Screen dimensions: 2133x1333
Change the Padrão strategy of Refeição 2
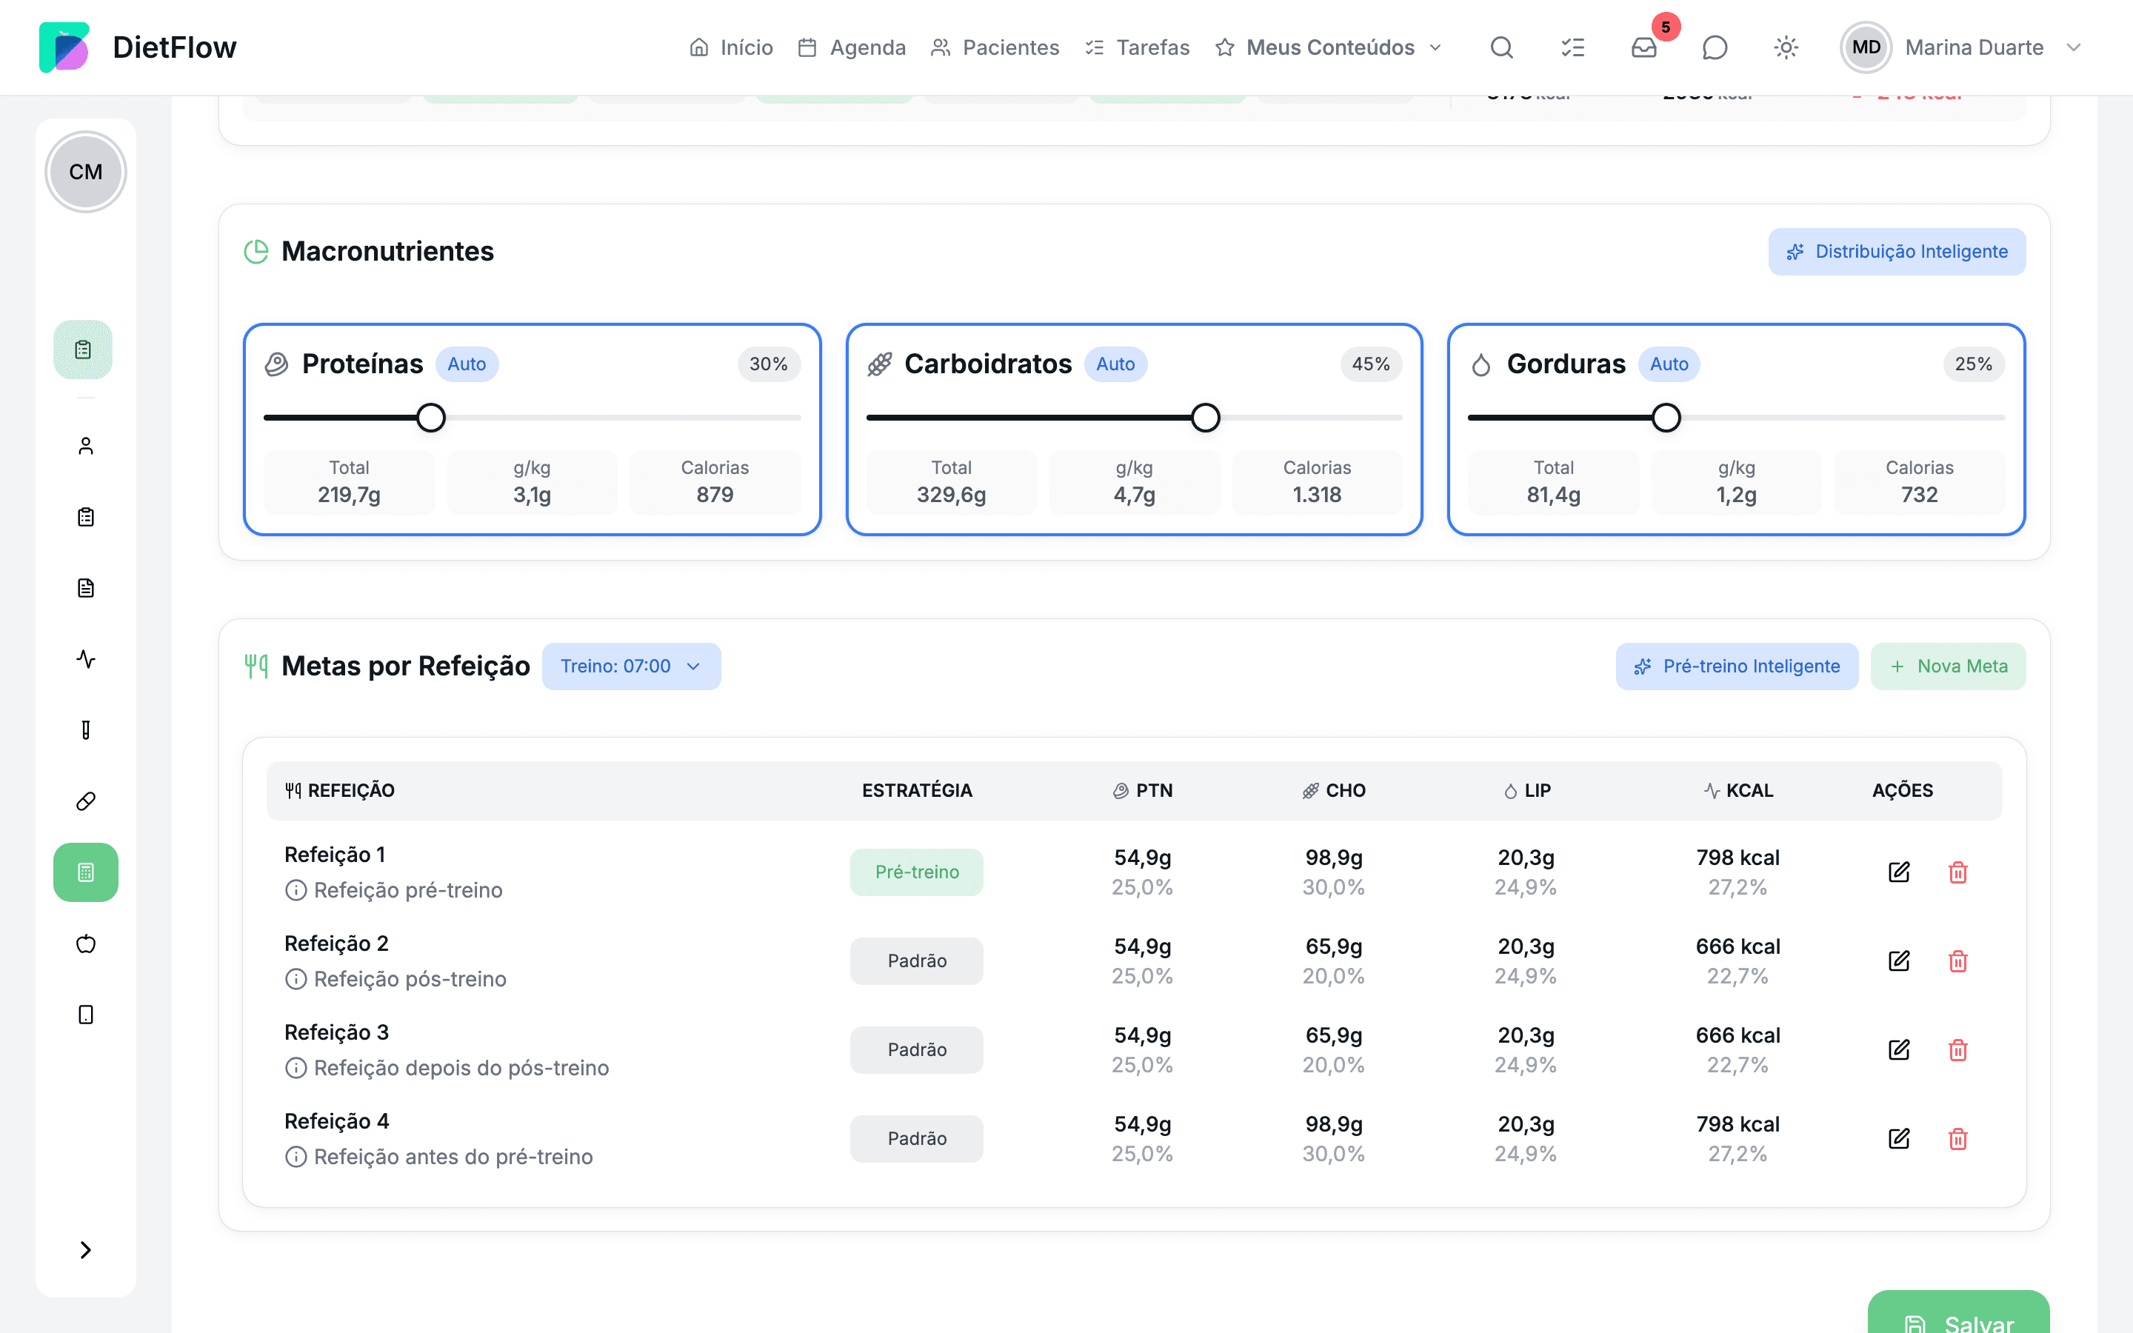pyautogui.click(x=917, y=961)
